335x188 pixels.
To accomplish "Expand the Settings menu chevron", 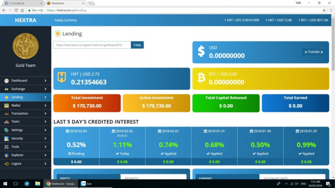I will pos(46,130).
